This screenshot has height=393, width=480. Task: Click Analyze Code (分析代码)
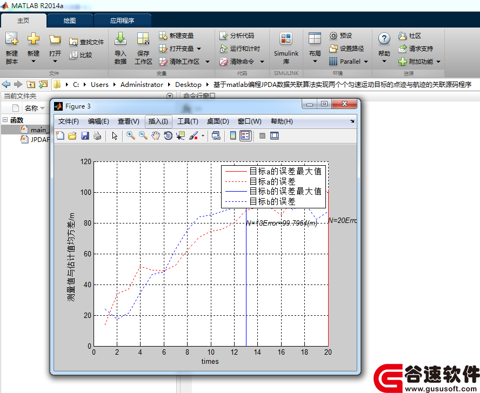237,36
